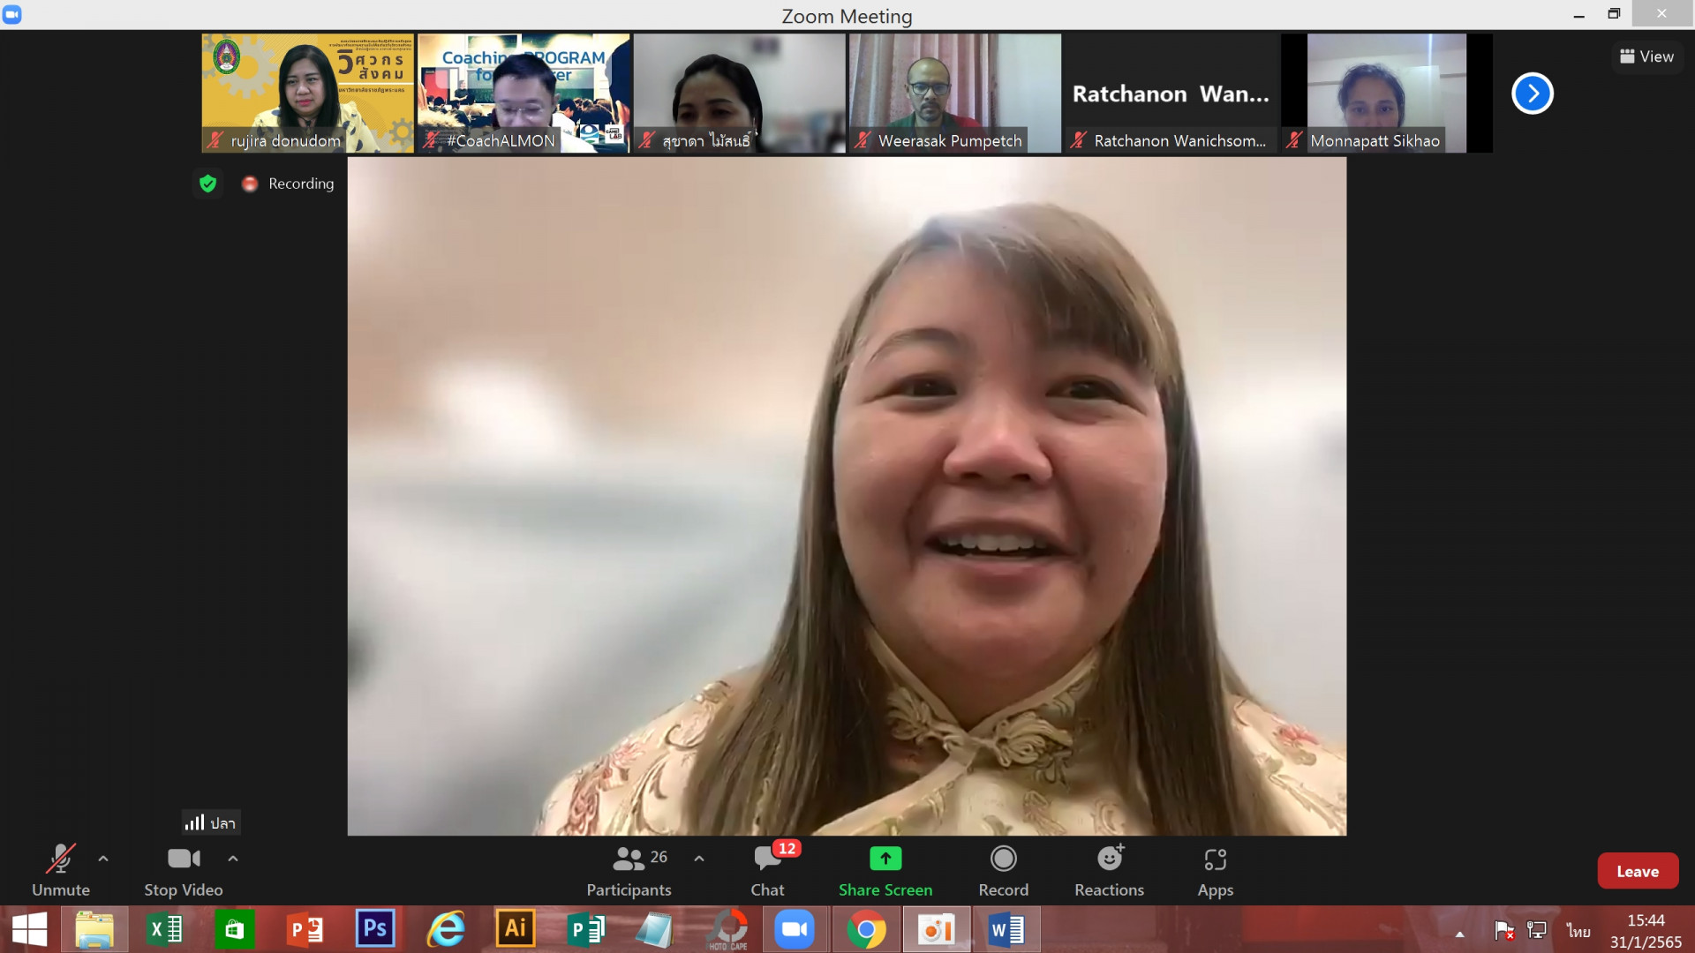Start Share Screen
Image resolution: width=1695 pixels, height=953 pixels.
pos(885,871)
